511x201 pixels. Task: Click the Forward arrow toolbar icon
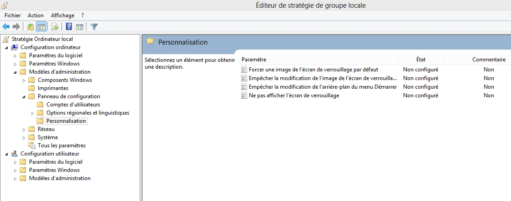tap(16, 27)
